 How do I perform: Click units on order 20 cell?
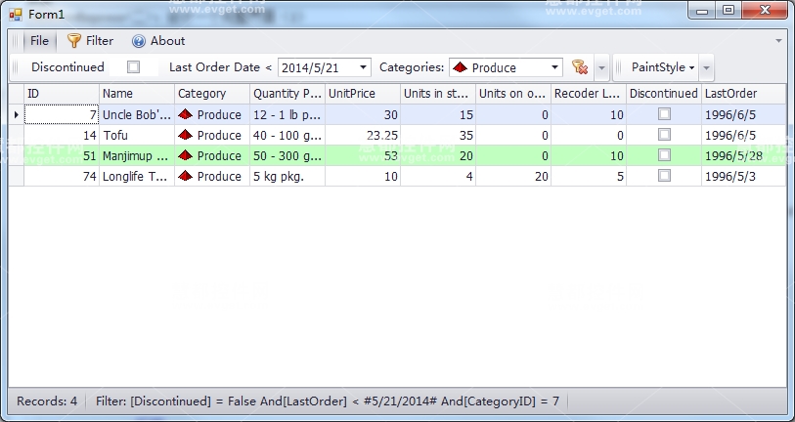tap(513, 176)
